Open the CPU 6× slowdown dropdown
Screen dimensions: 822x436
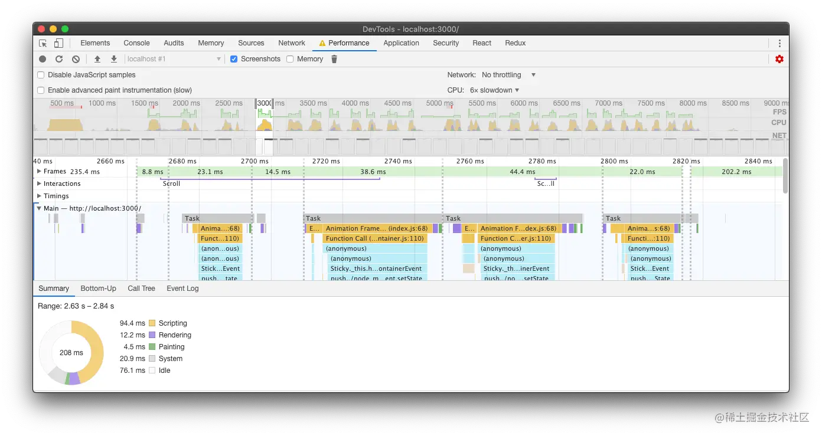495,90
